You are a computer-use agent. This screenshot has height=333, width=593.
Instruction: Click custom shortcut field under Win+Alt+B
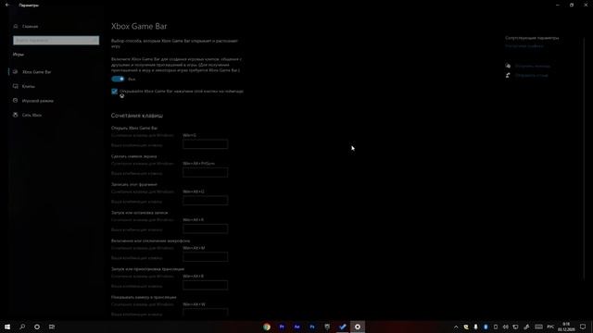(x=206, y=285)
